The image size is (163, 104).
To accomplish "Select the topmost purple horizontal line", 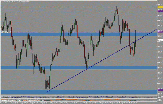I will [x=79, y=11].
